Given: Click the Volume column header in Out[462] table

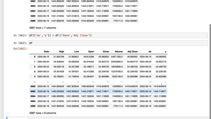Looking at the screenshot, I should tap(119, 52).
